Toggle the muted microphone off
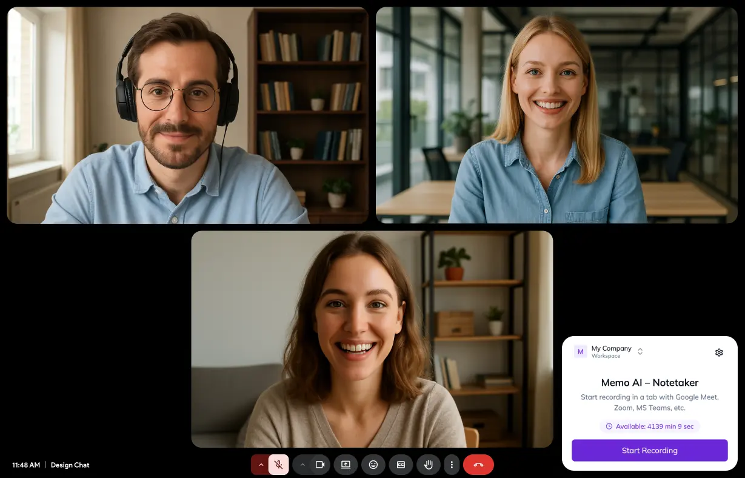 coord(278,464)
